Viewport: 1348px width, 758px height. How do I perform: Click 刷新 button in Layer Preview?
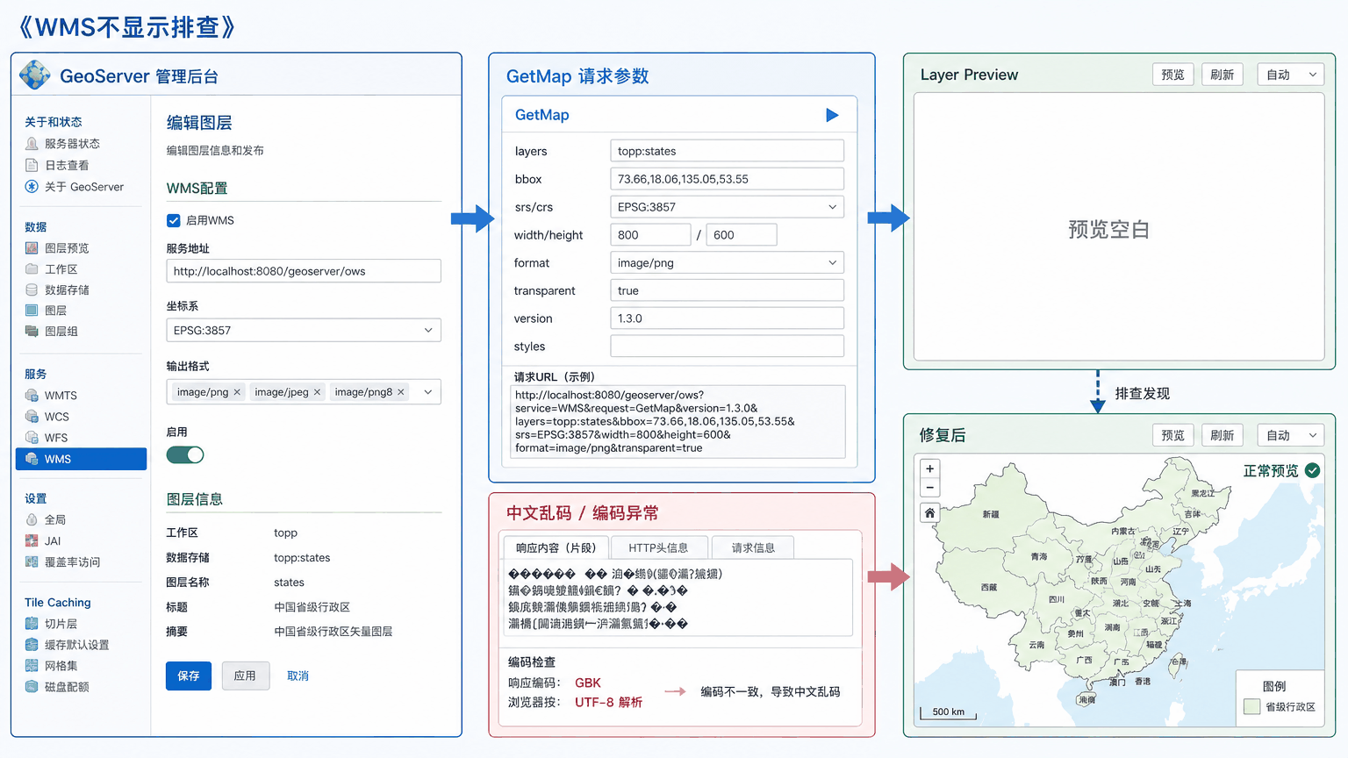click(x=1222, y=75)
